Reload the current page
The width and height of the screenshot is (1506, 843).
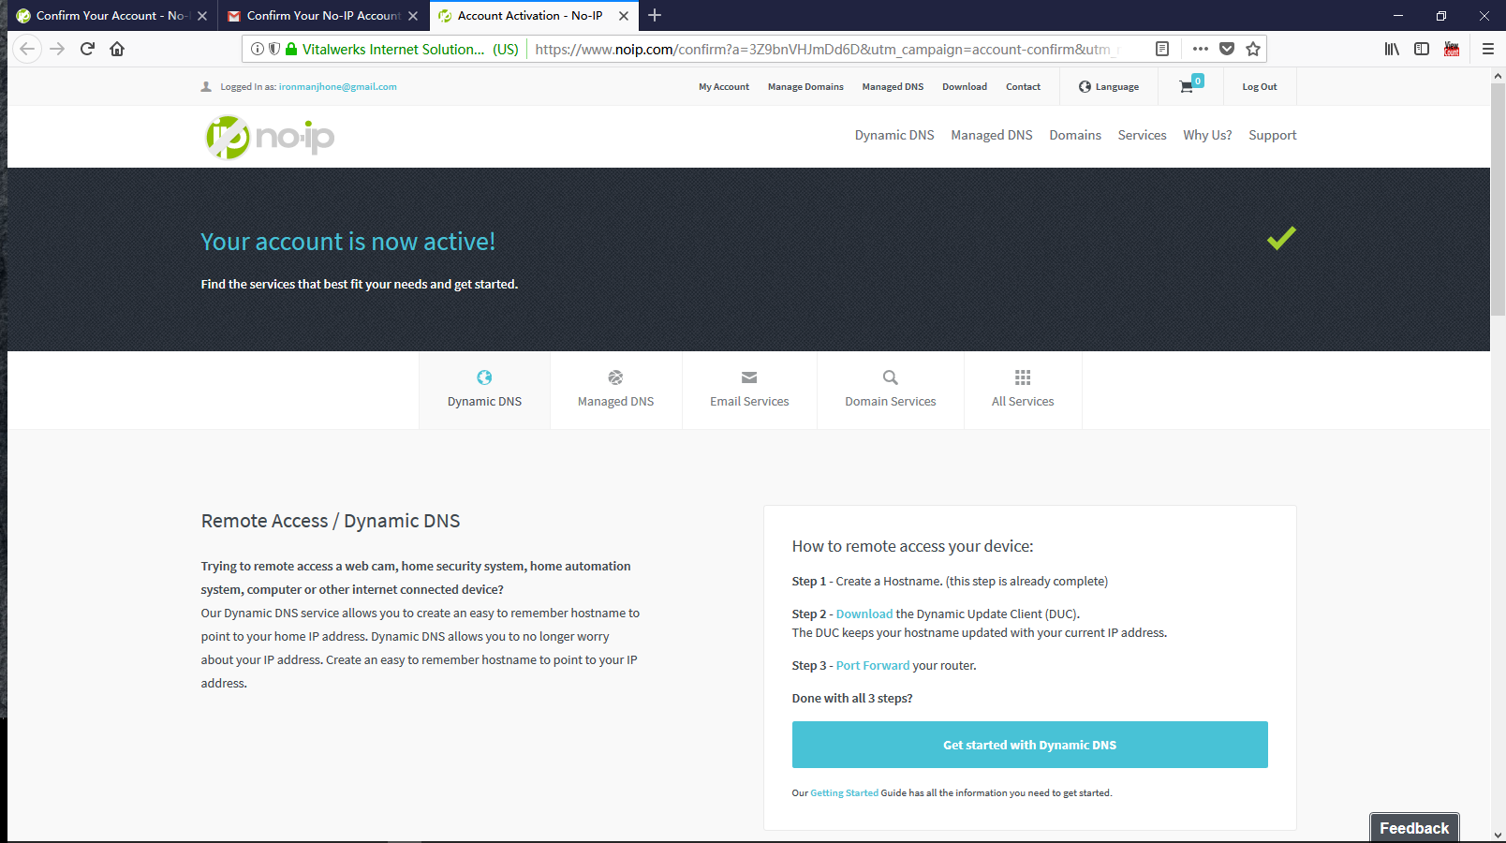coord(87,49)
